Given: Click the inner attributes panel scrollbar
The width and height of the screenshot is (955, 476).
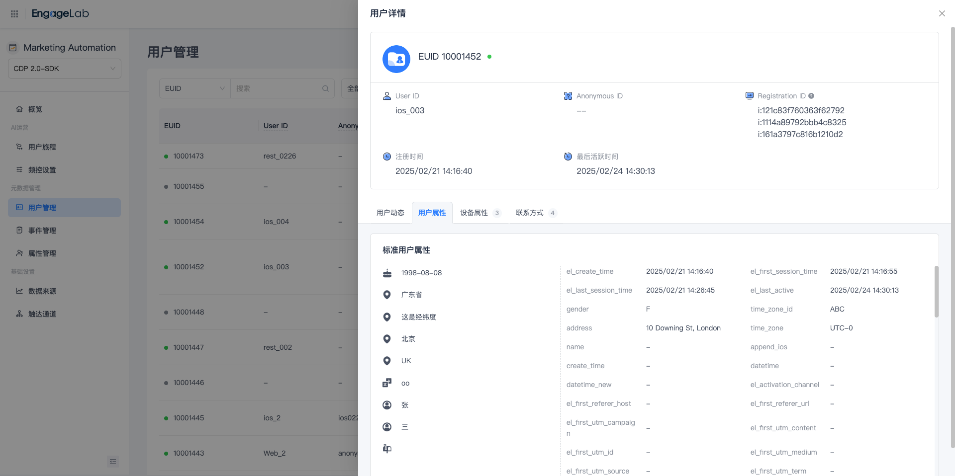Looking at the screenshot, I should [936, 292].
